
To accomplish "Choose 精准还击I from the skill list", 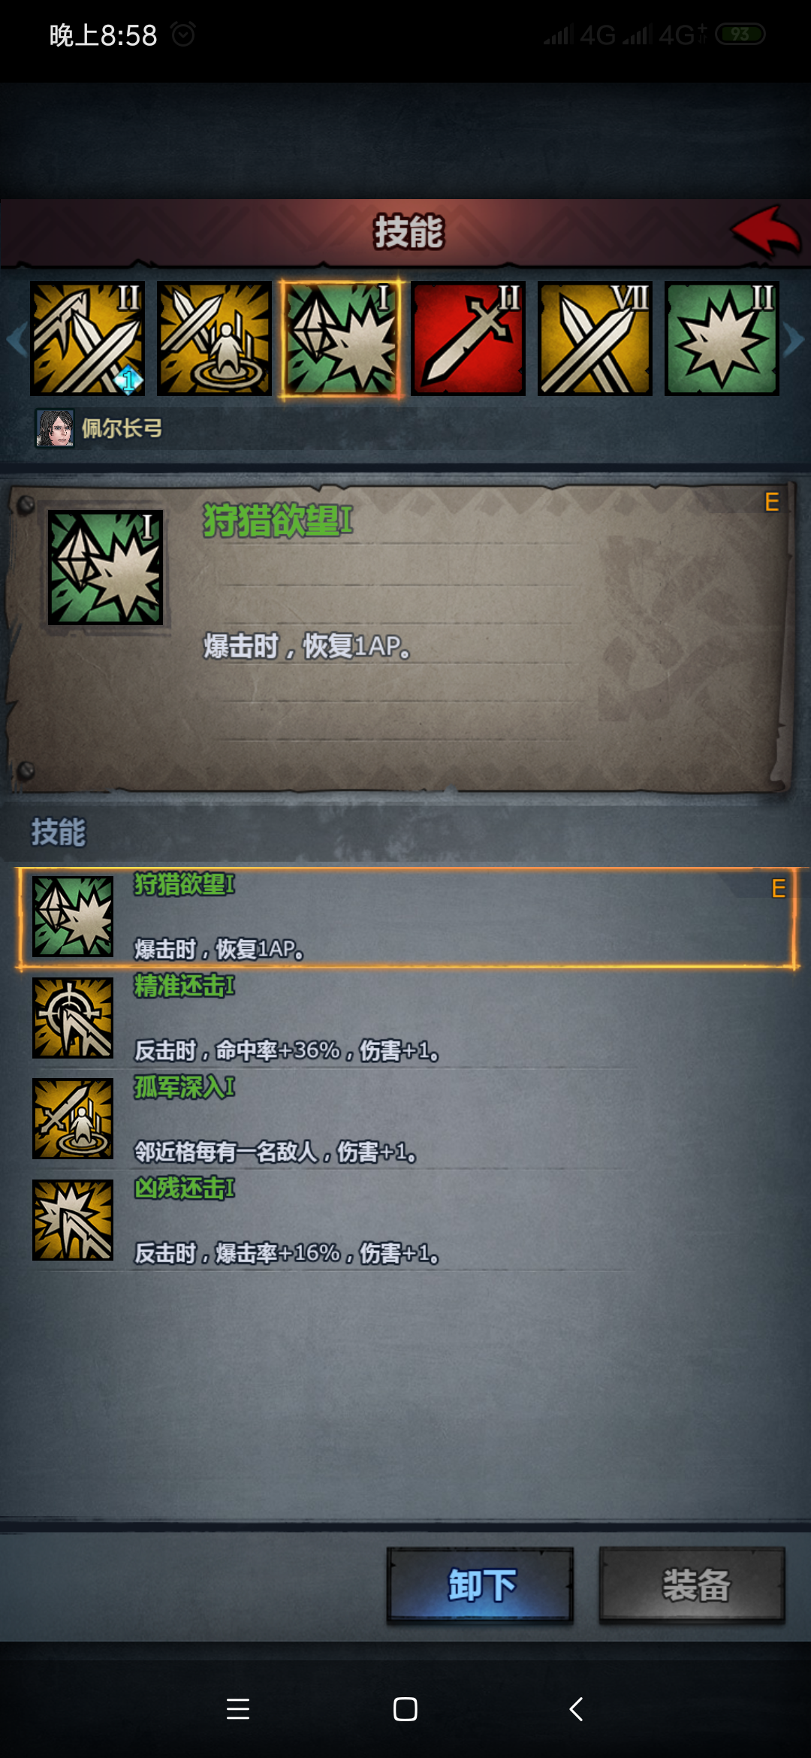I will click(406, 1018).
